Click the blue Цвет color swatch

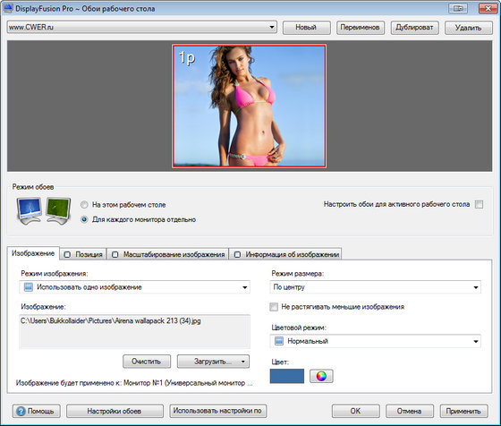click(287, 376)
